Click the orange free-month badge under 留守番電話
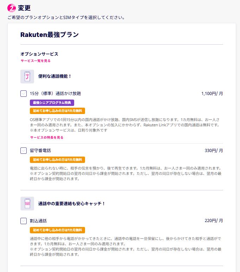240x272 pixels. pyautogui.click(x=57, y=160)
